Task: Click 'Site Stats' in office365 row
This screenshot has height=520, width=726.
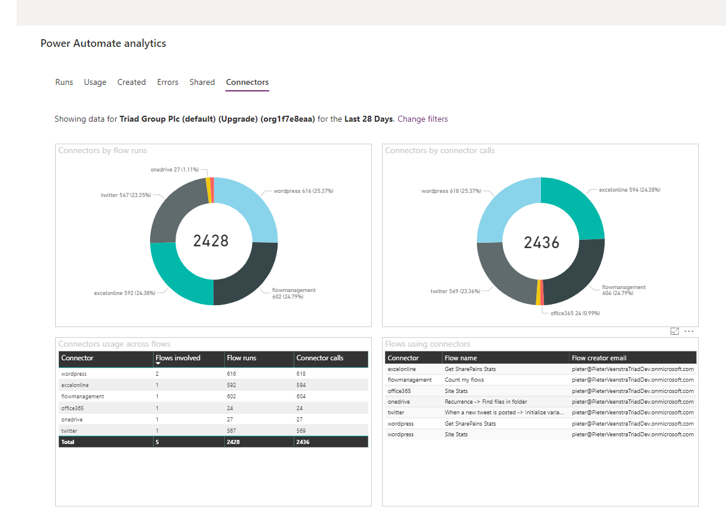Action: point(456,391)
